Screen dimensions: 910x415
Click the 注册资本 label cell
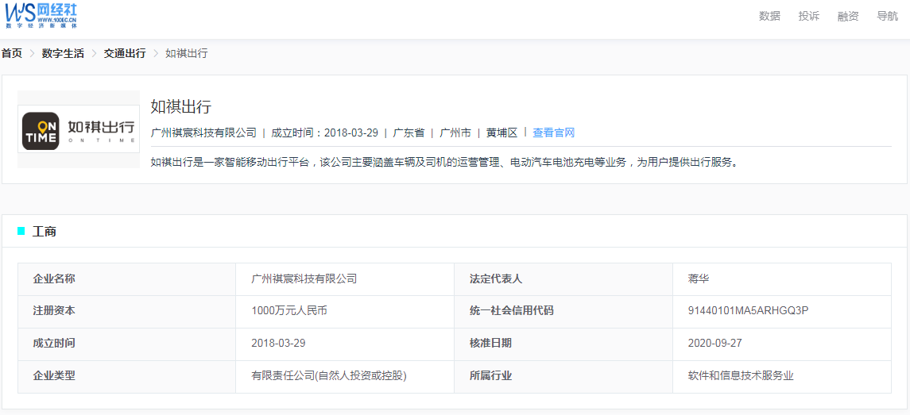(126, 312)
